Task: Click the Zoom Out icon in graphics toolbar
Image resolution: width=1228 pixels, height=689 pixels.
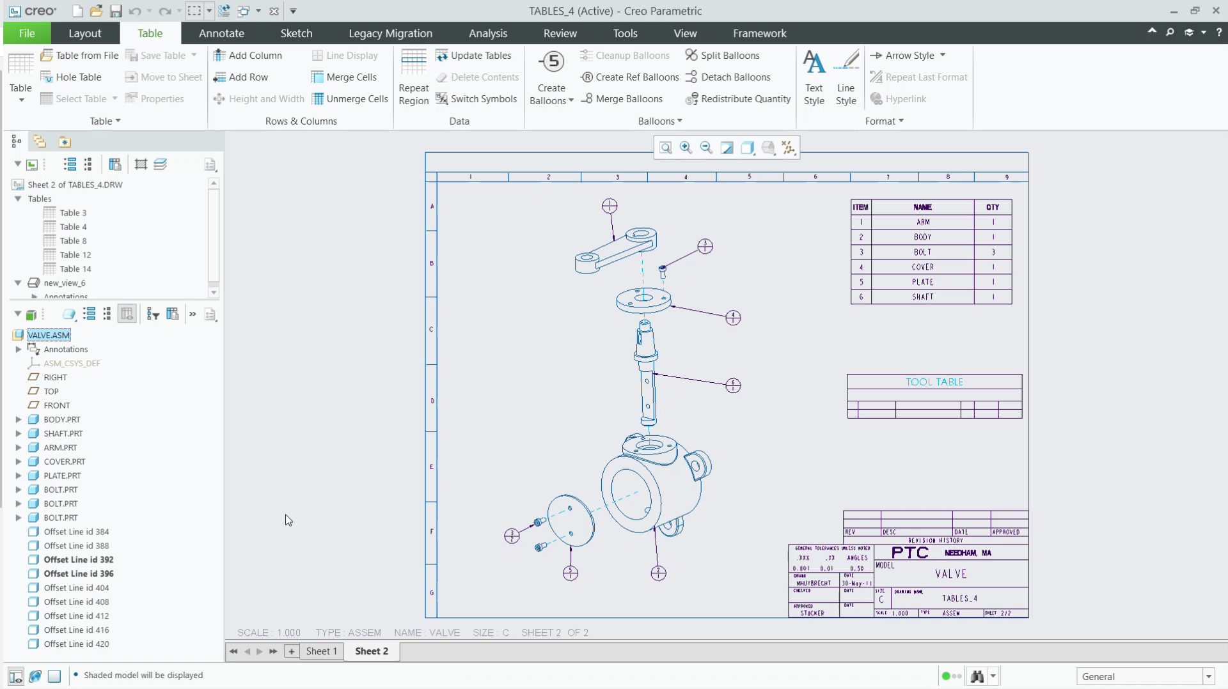Action: 706,148
